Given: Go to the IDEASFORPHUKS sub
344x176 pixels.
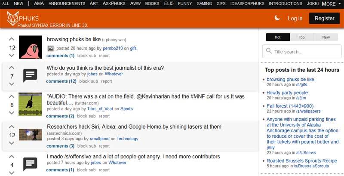Looking at the screenshot, I should coord(247,3).
